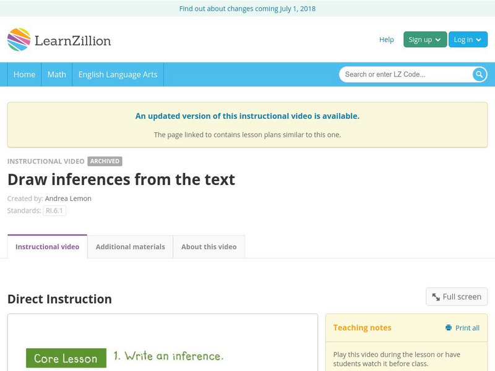Viewport: 495px width, 371px height.
Task: Click the updated version available link
Action: click(x=247, y=116)
